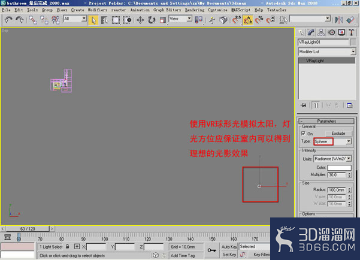Click Bind to Space Warp icon

[55, 20]
